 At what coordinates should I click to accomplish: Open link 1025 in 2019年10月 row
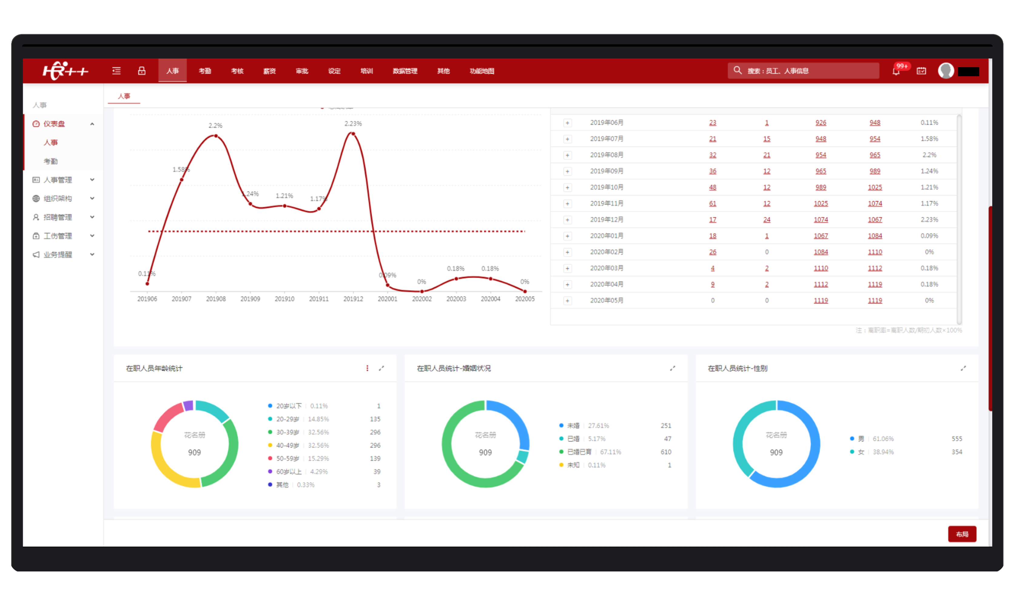[875, 188]
